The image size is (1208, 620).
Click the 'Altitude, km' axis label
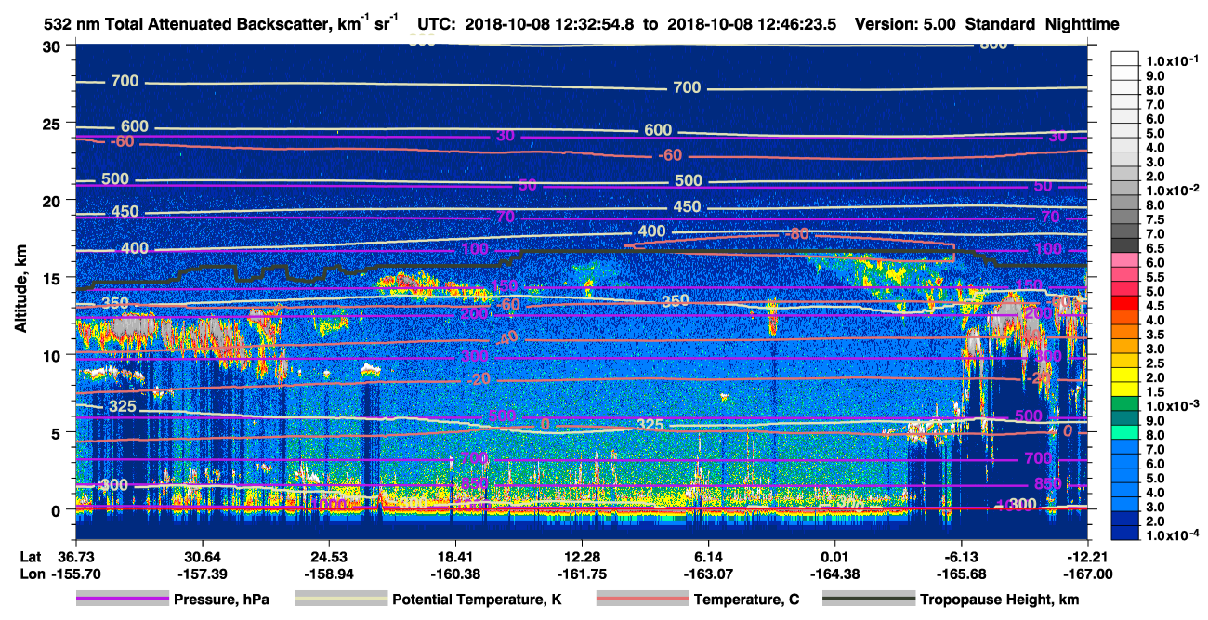[20, 291]
